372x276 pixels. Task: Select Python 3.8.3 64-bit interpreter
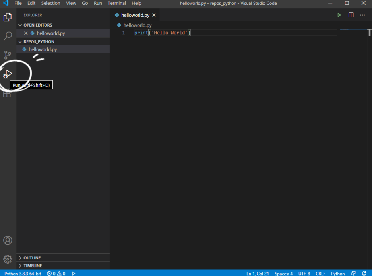click(23, 273)
